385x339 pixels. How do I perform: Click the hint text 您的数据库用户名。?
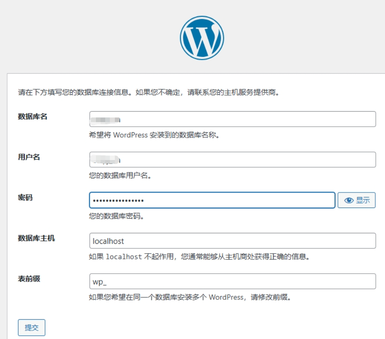pos(120,176)
